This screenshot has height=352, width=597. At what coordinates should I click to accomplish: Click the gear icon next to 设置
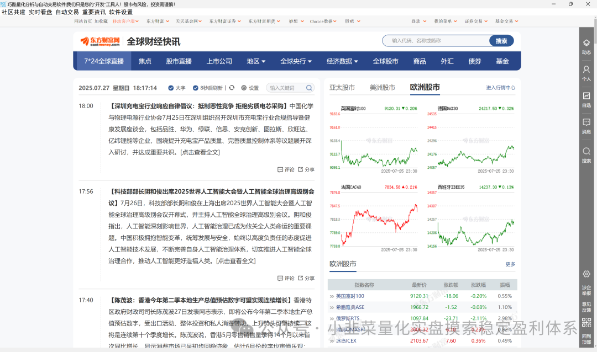244,88
